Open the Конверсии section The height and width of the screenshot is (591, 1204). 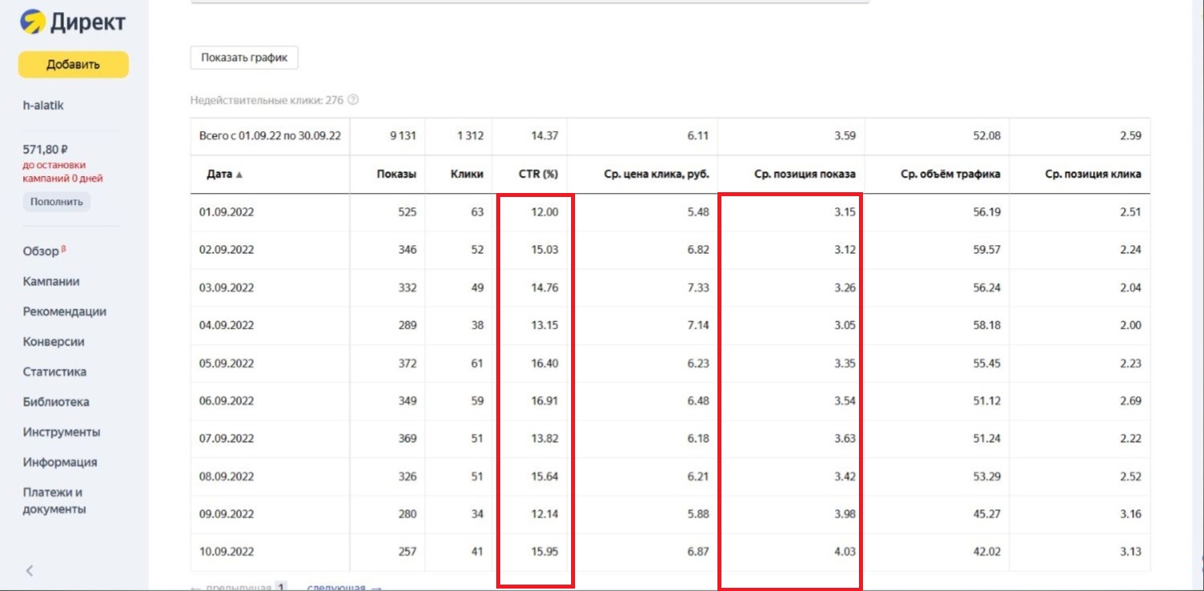[54, 342]
